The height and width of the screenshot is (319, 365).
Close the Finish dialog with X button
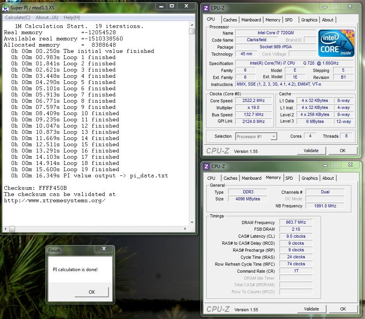[x=104, y=249]
